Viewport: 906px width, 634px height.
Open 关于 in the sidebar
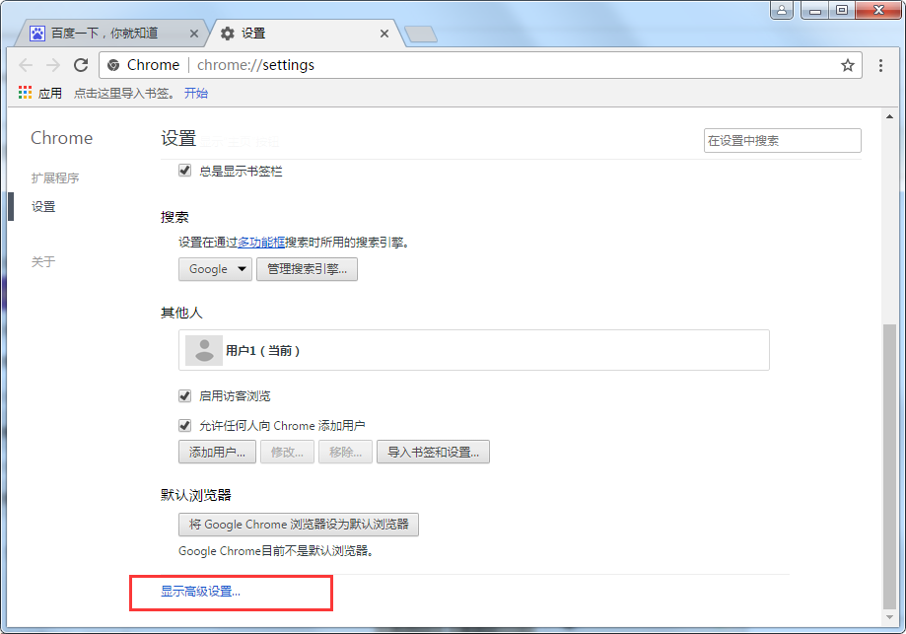click(43, 262)
